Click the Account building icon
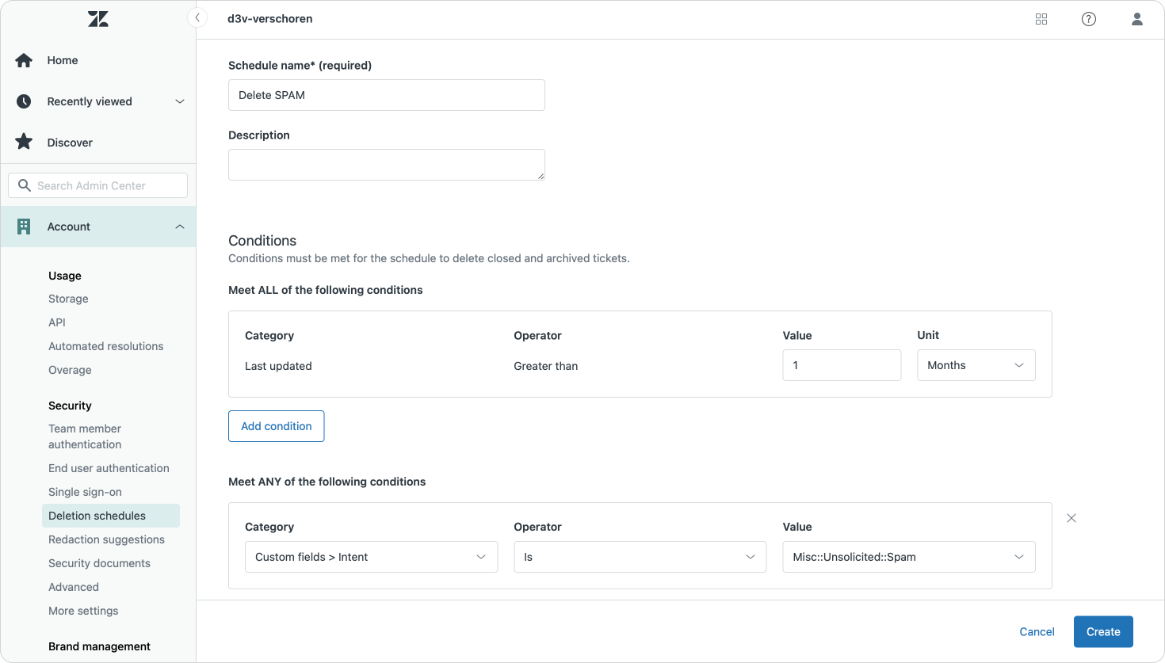 pos(24,227)
